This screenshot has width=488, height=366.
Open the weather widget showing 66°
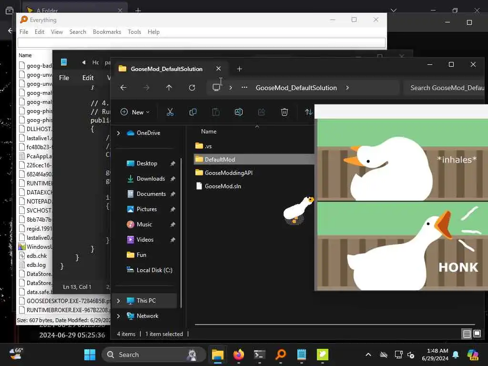point(16,354)
